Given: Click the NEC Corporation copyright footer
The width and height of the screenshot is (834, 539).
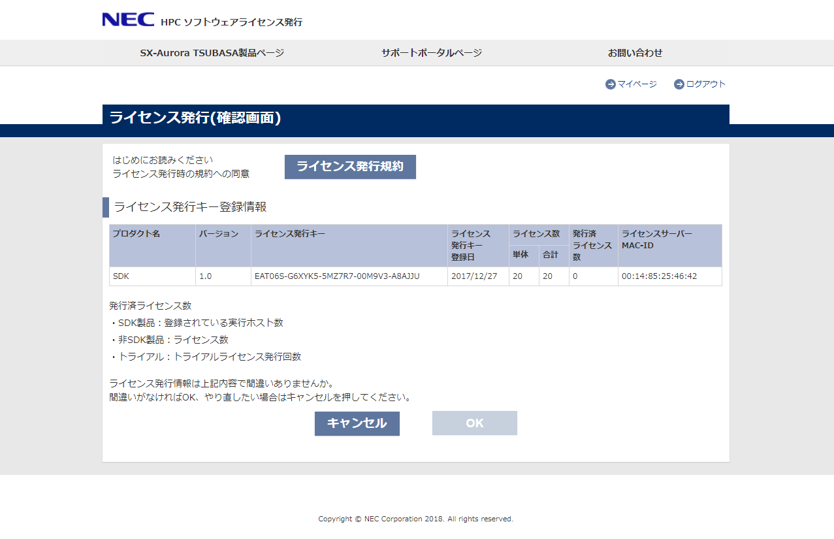Looking at the screenshot, I should click(416, 519).
